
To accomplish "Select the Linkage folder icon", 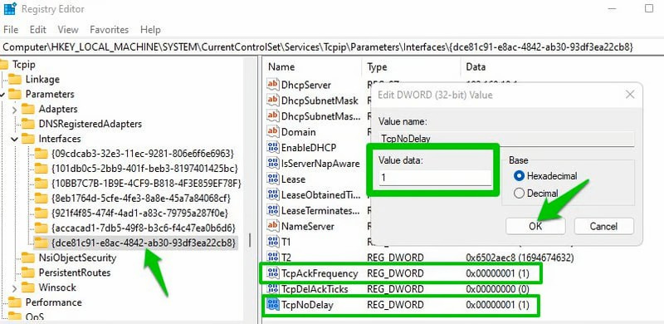I will [15, 79].
